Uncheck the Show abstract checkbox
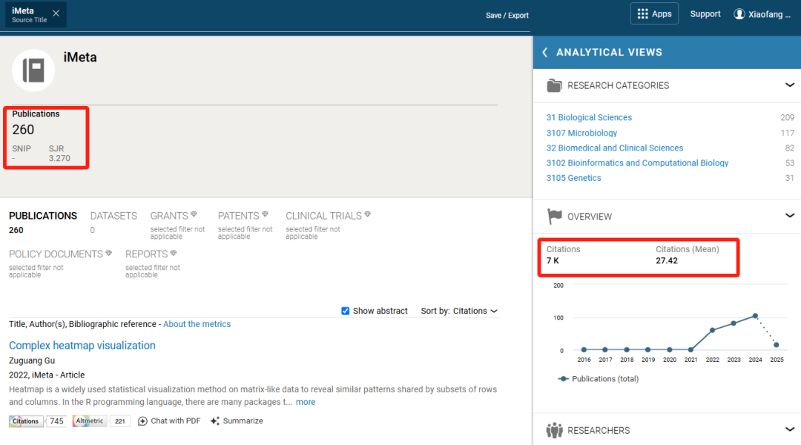The image size is (801, 445). pyautogui.click(x=346, y=311)
